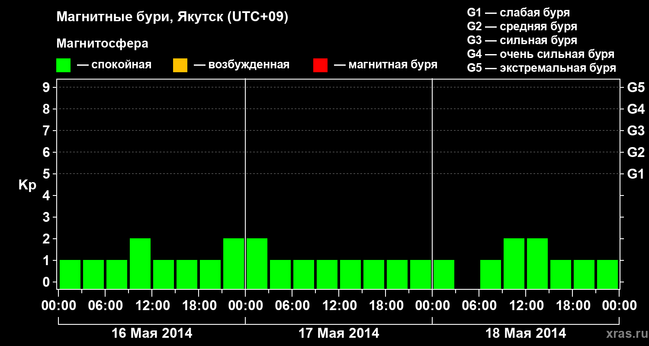Viewport: 649px width, 346px height.
Task: Click the Kp 2 bar for 18 May 09:00–12:00
Action: click(514, 263)
